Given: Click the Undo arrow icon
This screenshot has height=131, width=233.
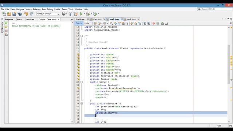Looking at the screenshot, I should (26, 14).
